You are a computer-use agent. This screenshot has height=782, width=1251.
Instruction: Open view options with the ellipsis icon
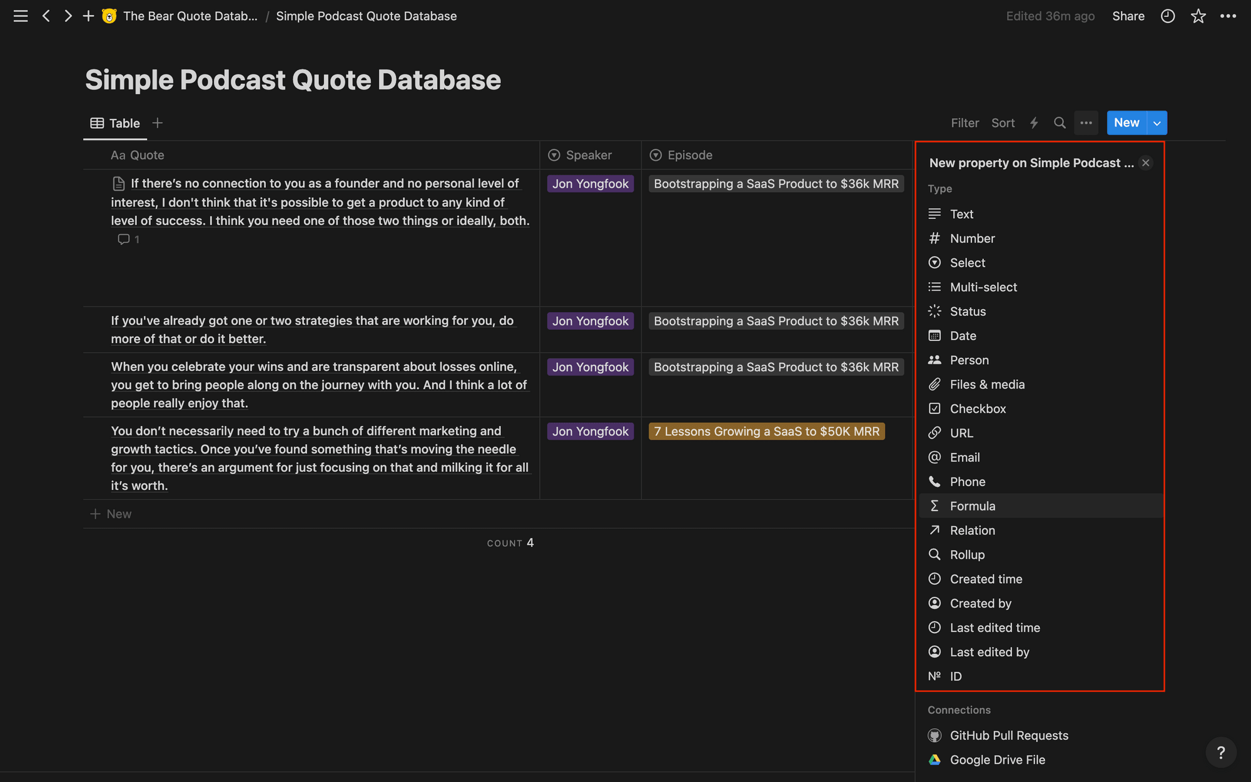point(1086,123)
